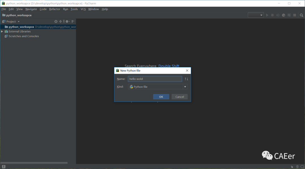Screen dimensions: 305x169
Task: Click the Run toolbar icon
Action: [x=267, y=15]
